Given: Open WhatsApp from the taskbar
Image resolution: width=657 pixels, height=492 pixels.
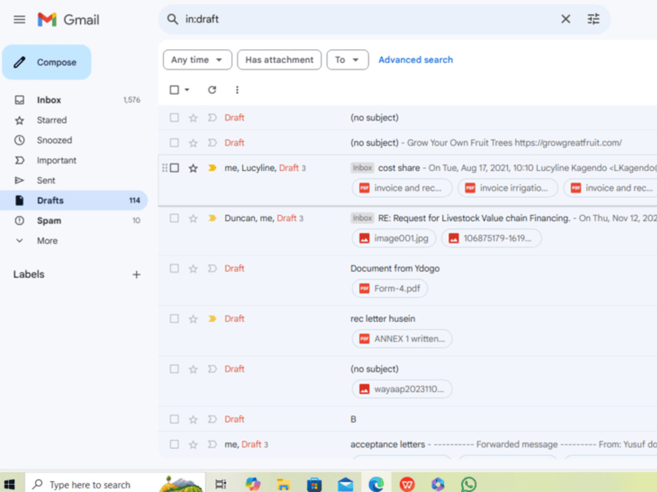Looking at the screenshot, I should [x=468, y=485].
